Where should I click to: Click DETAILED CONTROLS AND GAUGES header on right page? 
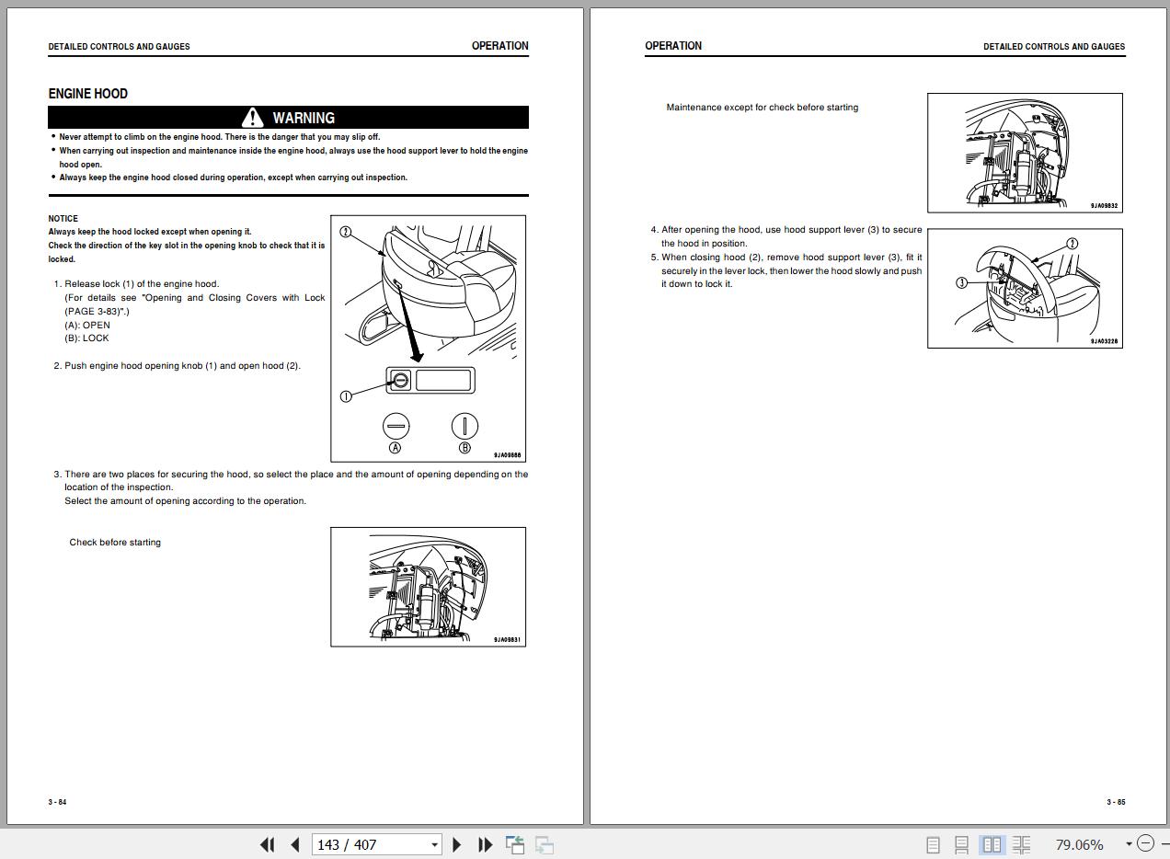1054,47
